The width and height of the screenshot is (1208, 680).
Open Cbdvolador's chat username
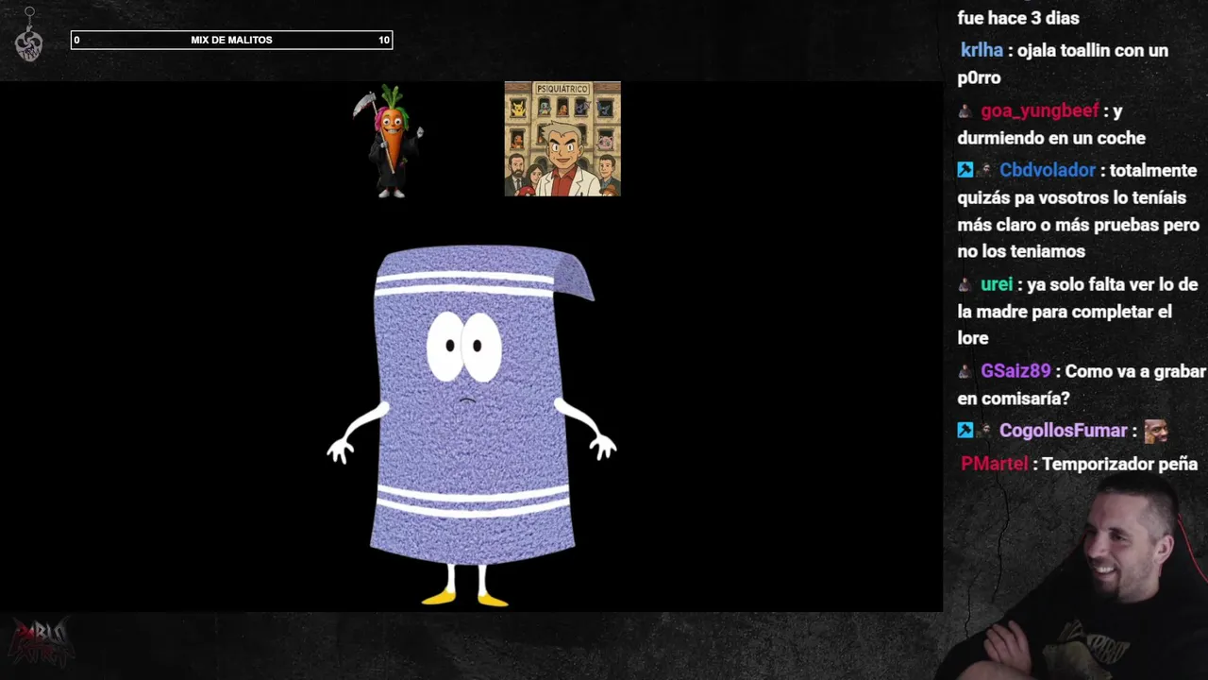click(x=1048, y=170)
